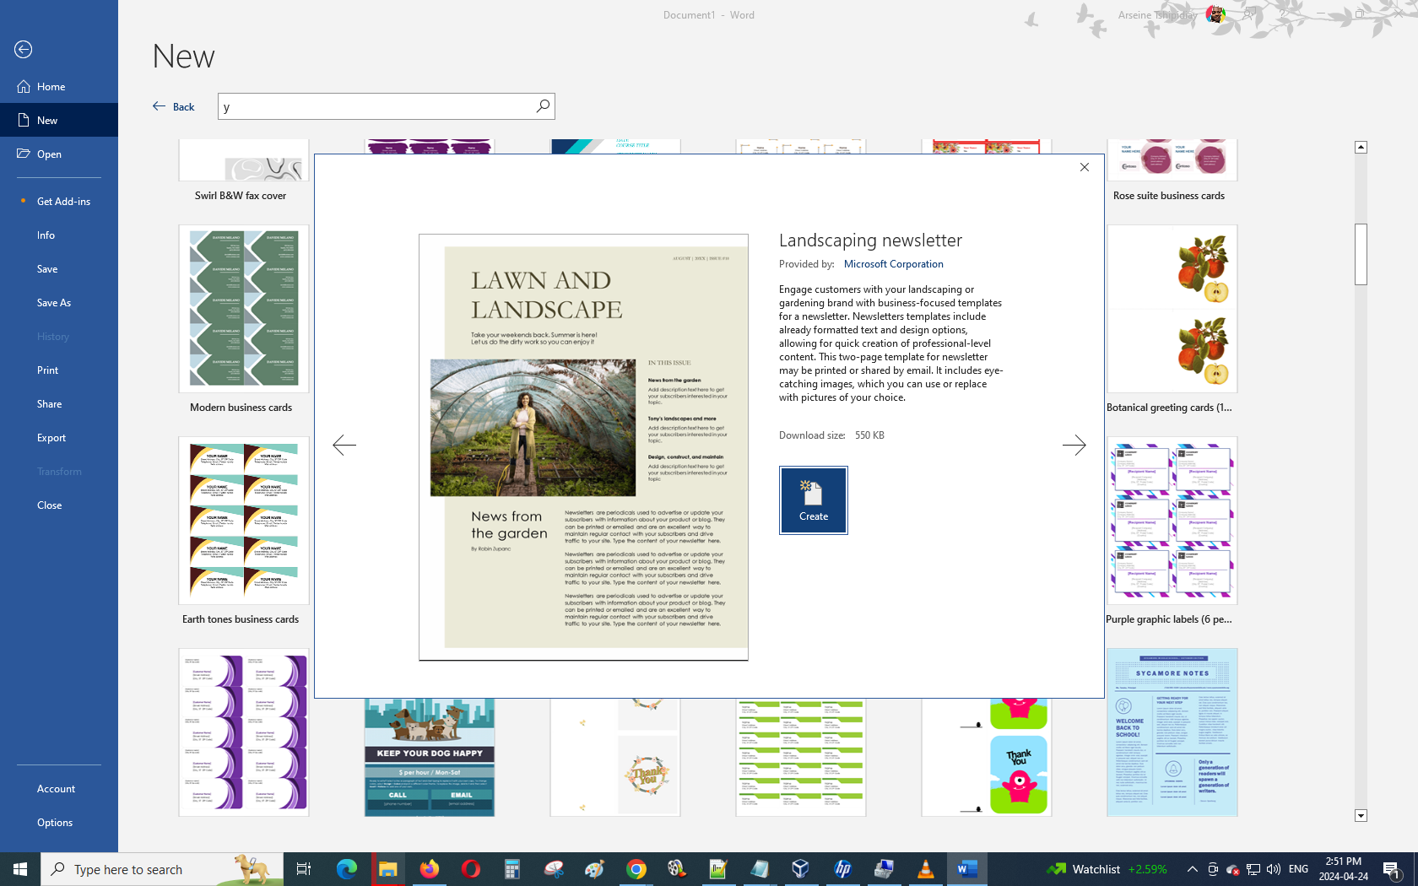Select the Modern business cards template

(243, 310)
